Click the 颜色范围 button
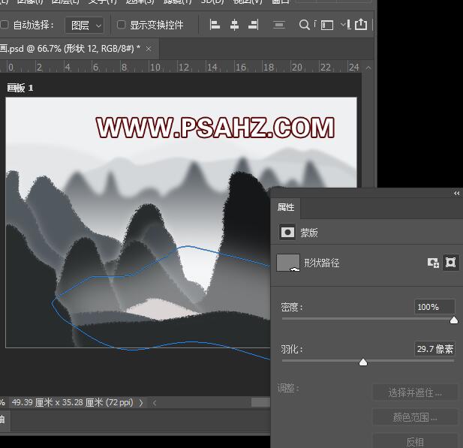 [x=415, y=417]
